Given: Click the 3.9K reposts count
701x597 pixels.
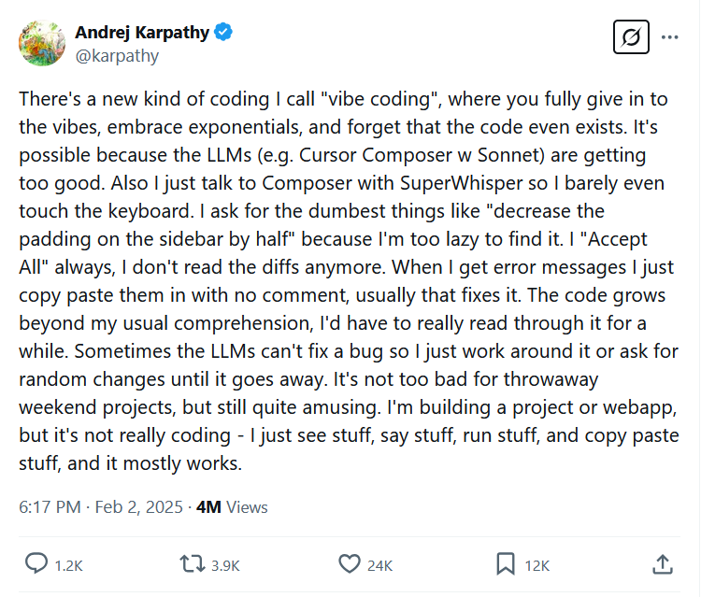Looking at the screenshot, I should coord(224,565).
